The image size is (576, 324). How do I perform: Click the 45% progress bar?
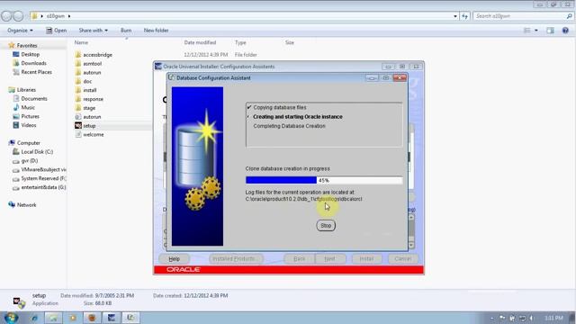pyautogui.click(x=324, y=180)
